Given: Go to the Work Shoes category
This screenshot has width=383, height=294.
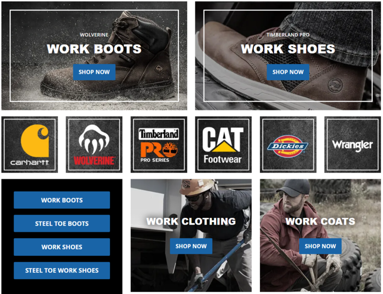Looking at the screenshot, I should [x=62, y=247].
